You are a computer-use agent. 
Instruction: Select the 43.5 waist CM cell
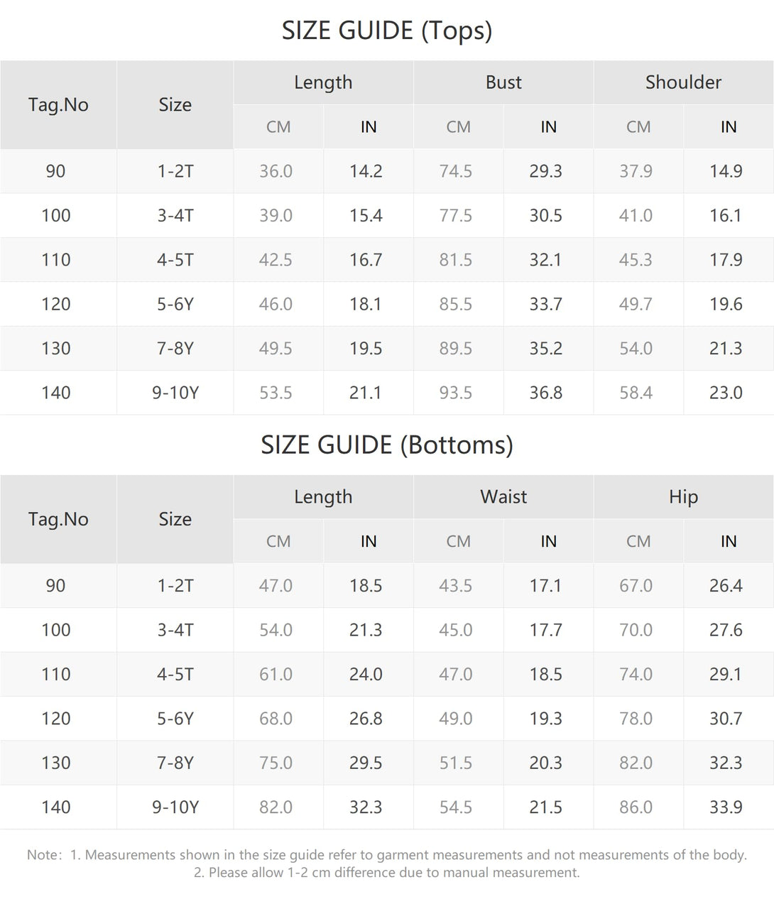(456, 586)
